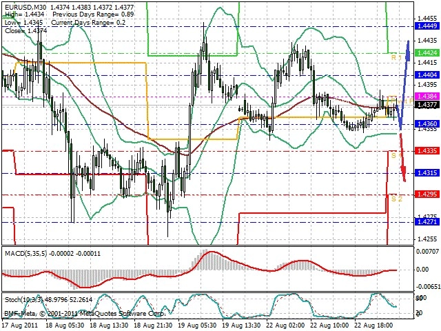The image size is (441, 331).
Task: Click the 1.4449 blue price label
Action: 427,26
